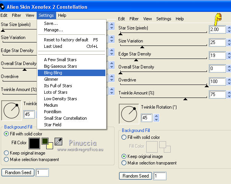231x184 pixels.
Task: Click left Overall Star Density slider thumb
Action: [x=24, y=69]
